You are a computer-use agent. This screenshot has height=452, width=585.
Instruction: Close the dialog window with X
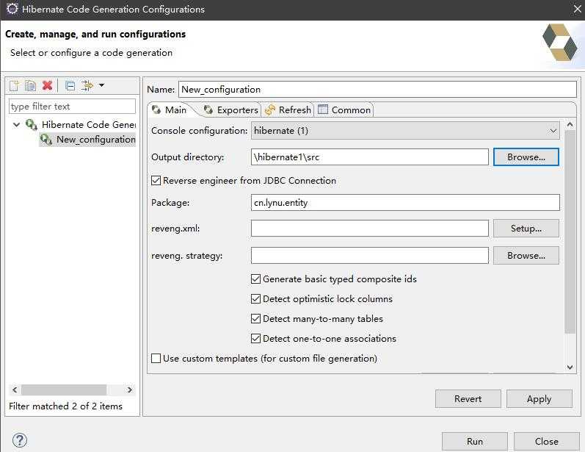point(577,9)
